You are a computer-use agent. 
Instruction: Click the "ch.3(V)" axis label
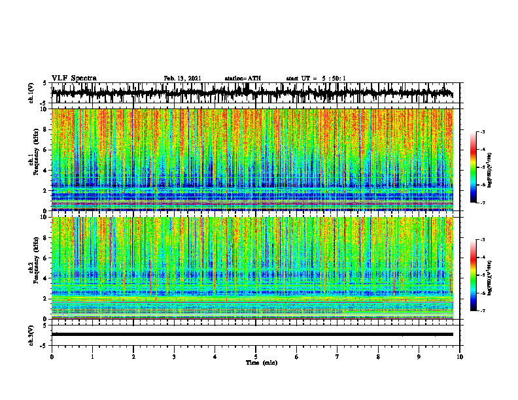(x=31, y=336)
